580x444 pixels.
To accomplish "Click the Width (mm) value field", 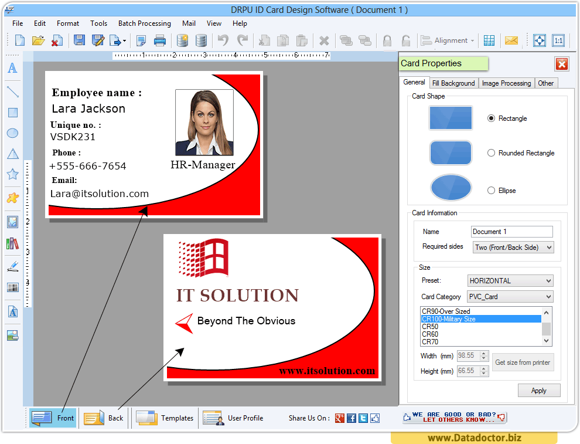I will point(469,355).
